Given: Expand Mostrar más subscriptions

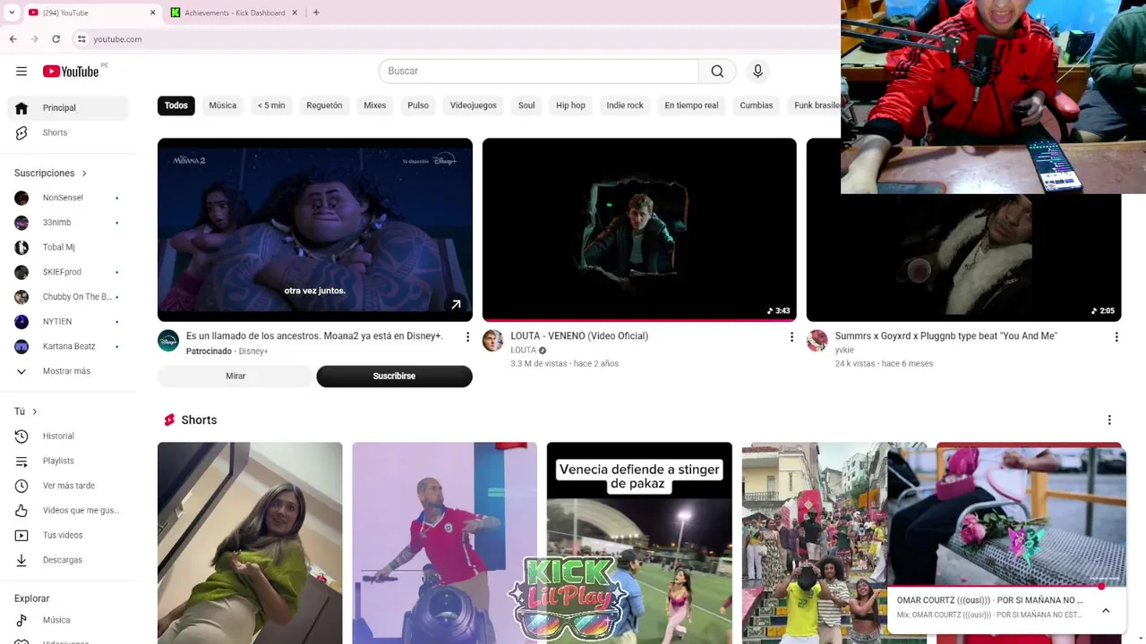Looking at the screenshot, I should [x=68, y=371].
